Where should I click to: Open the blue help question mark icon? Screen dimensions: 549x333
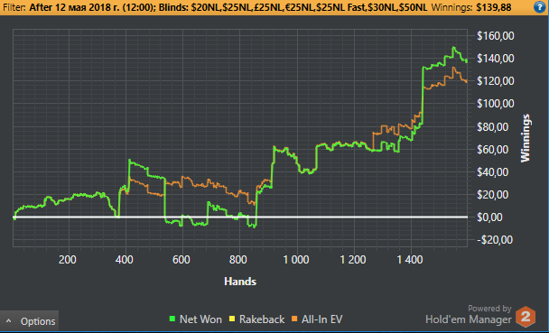tap(540, 7)
